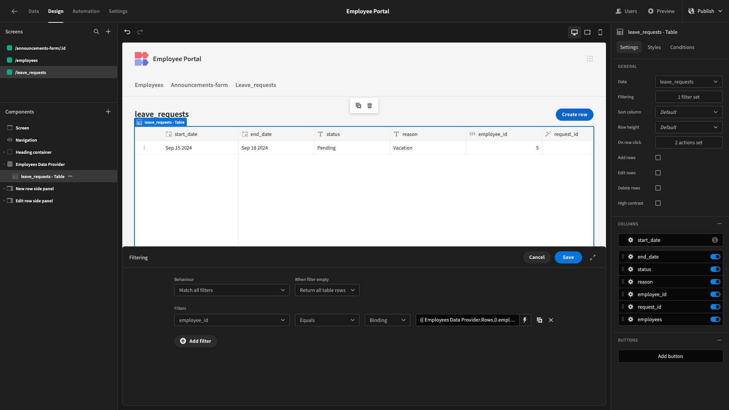This screenshot has height=410, width=729.
Task: Save the filter settings
Action: (x=568, y=257)
